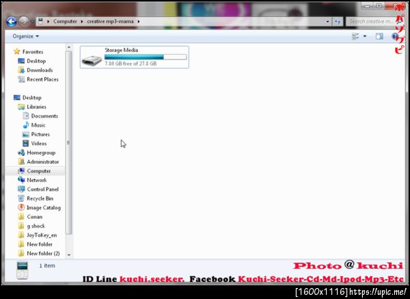
Task: Select Computer in navigation pane
Action: [34, 171]
